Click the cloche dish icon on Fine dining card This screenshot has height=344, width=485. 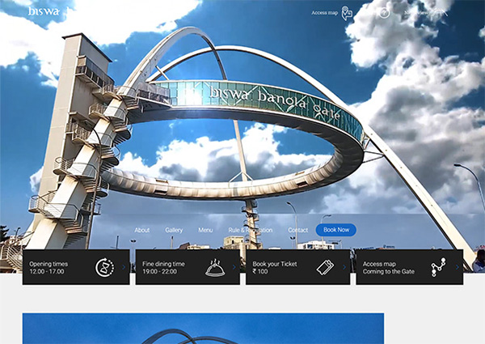215,267
